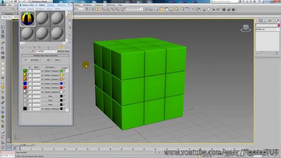Click the Sub-Material column header button
Image resolution: width=281 pixels, height=158 pixels.
coord(50,67)
